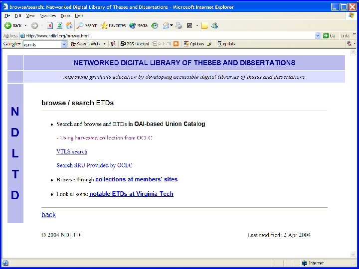Open the Media button in the toolbar
This screenshot has height=269, width=359.
[x=138, y=25]
